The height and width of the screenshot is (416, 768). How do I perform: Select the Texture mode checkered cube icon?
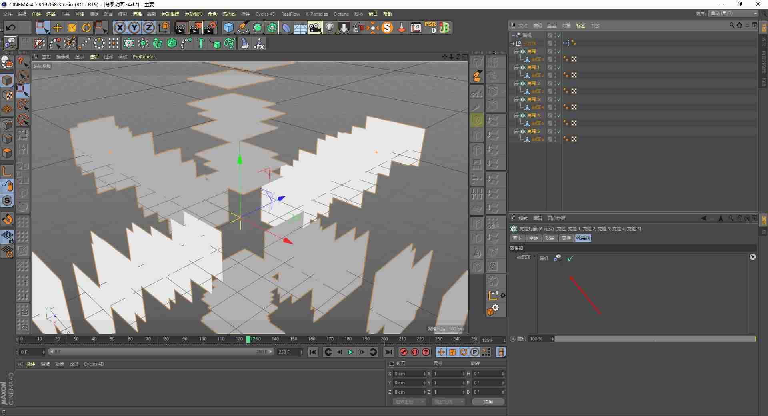point(7,95)
